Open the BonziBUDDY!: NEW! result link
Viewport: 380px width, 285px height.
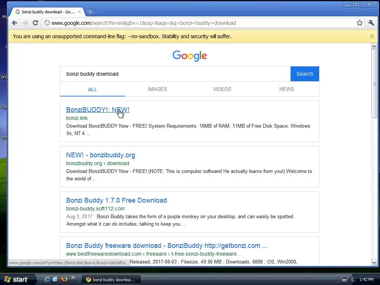pyautogui.click(x=98, y=110)
